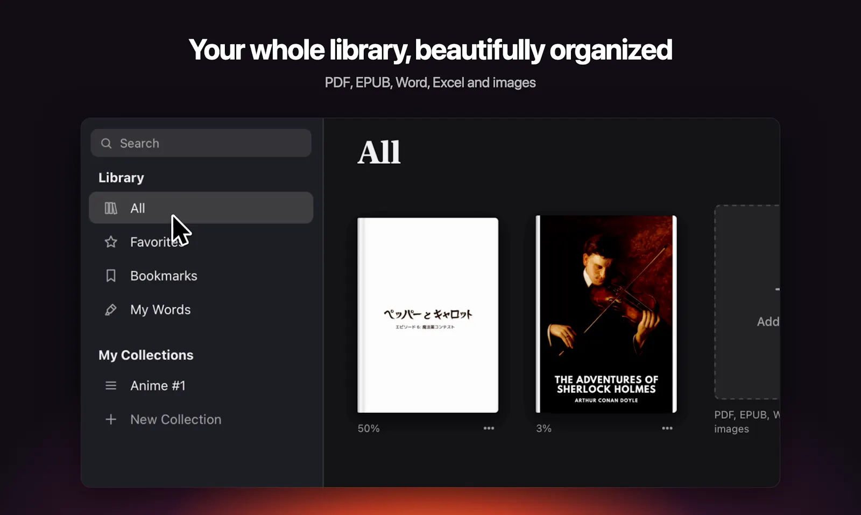This screenshot has height=515, width=861.
Task: Click the bookmark icon beside Bookmarks
Action: (111, 276)
